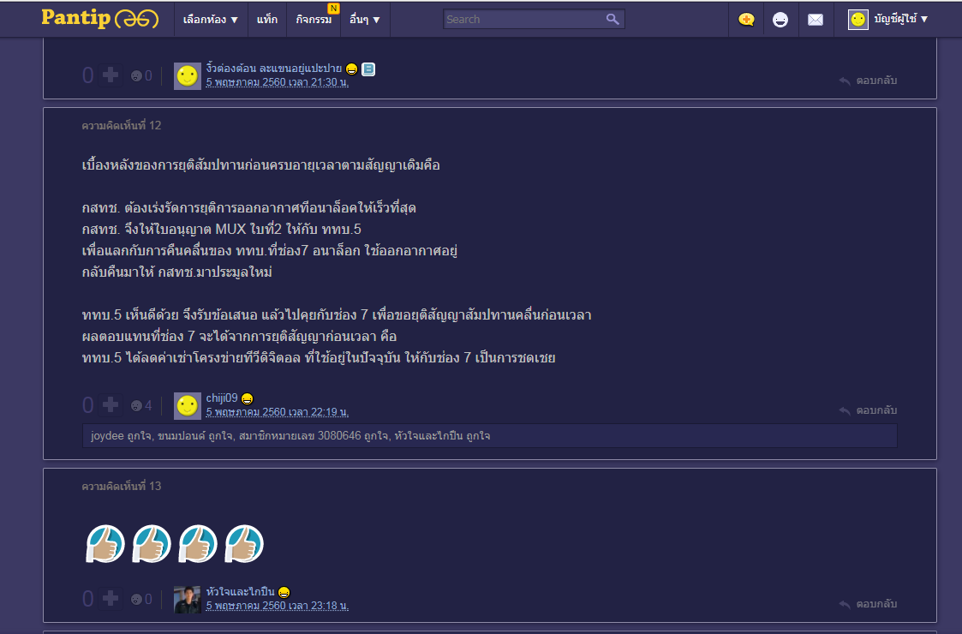Open chiji09 avatar image

(187, 406)
